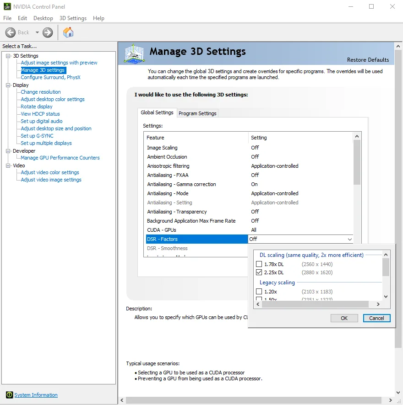Open the Edit menu
This screenshot has width=403, height=405.
[22, 18]
